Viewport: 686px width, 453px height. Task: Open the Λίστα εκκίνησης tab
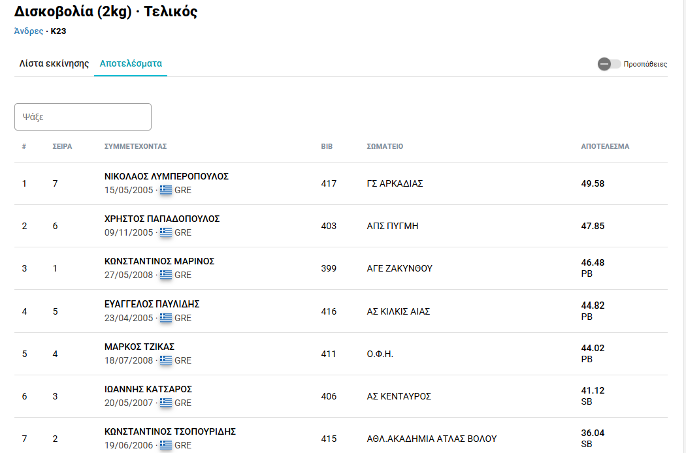click(54, 63)
